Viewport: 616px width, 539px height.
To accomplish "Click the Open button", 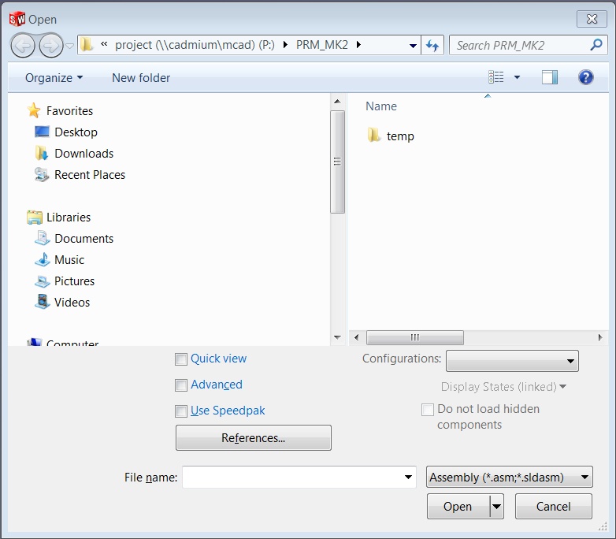I will click(458, 507).
